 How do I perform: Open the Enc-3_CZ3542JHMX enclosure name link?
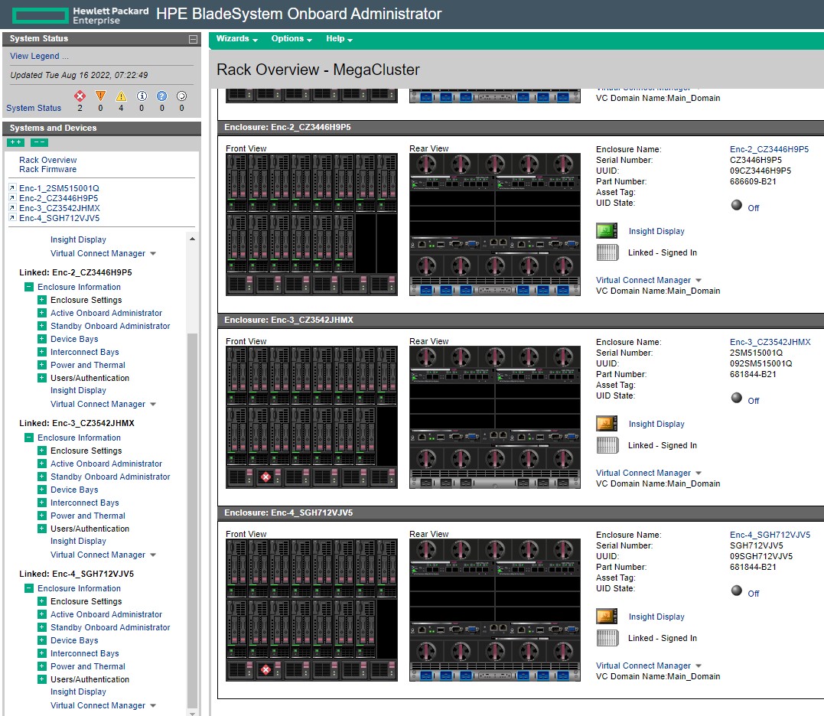point(770,342)
